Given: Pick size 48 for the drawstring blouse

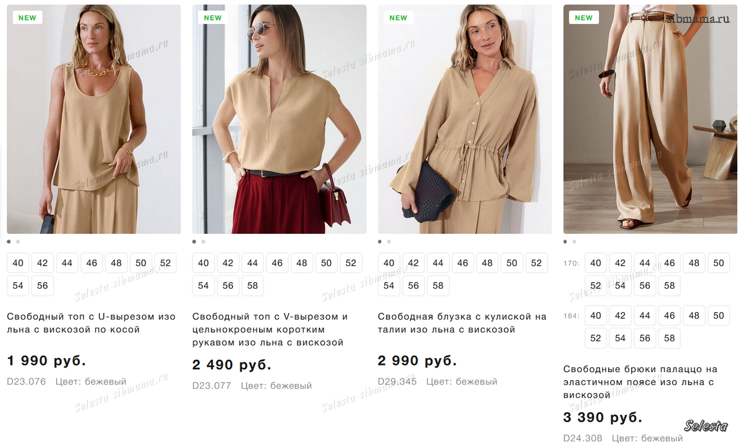Looking at the screenshot, I should [487, 263].
